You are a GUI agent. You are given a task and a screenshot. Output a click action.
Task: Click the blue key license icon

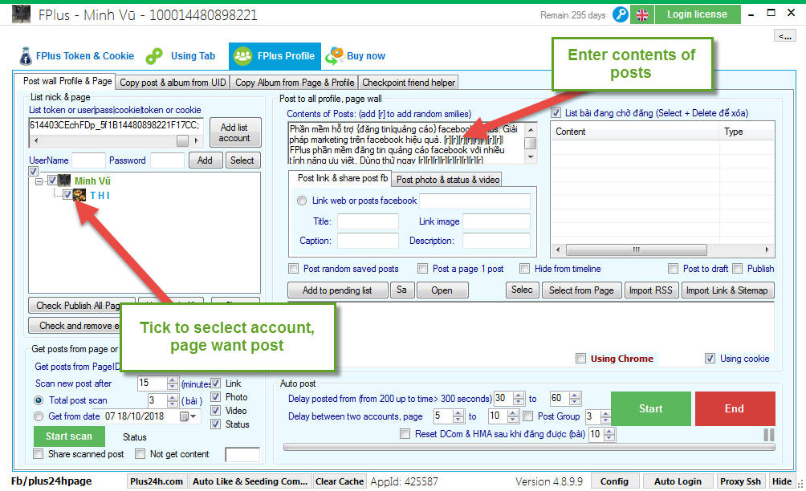[621, 14]
